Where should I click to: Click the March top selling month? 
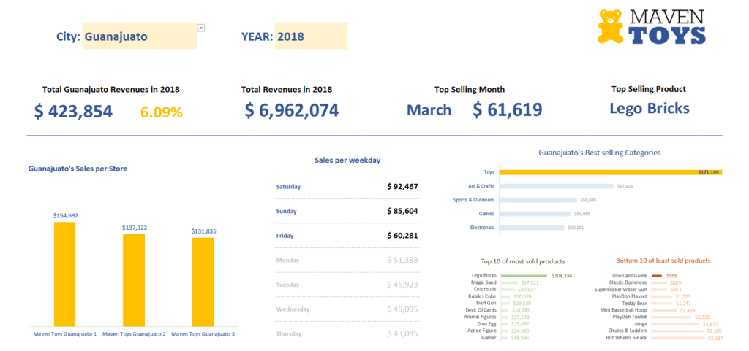pos(429,110)
